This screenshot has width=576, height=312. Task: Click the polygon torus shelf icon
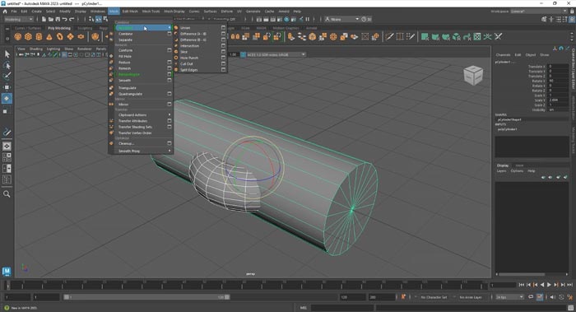(x=60, y=37)
